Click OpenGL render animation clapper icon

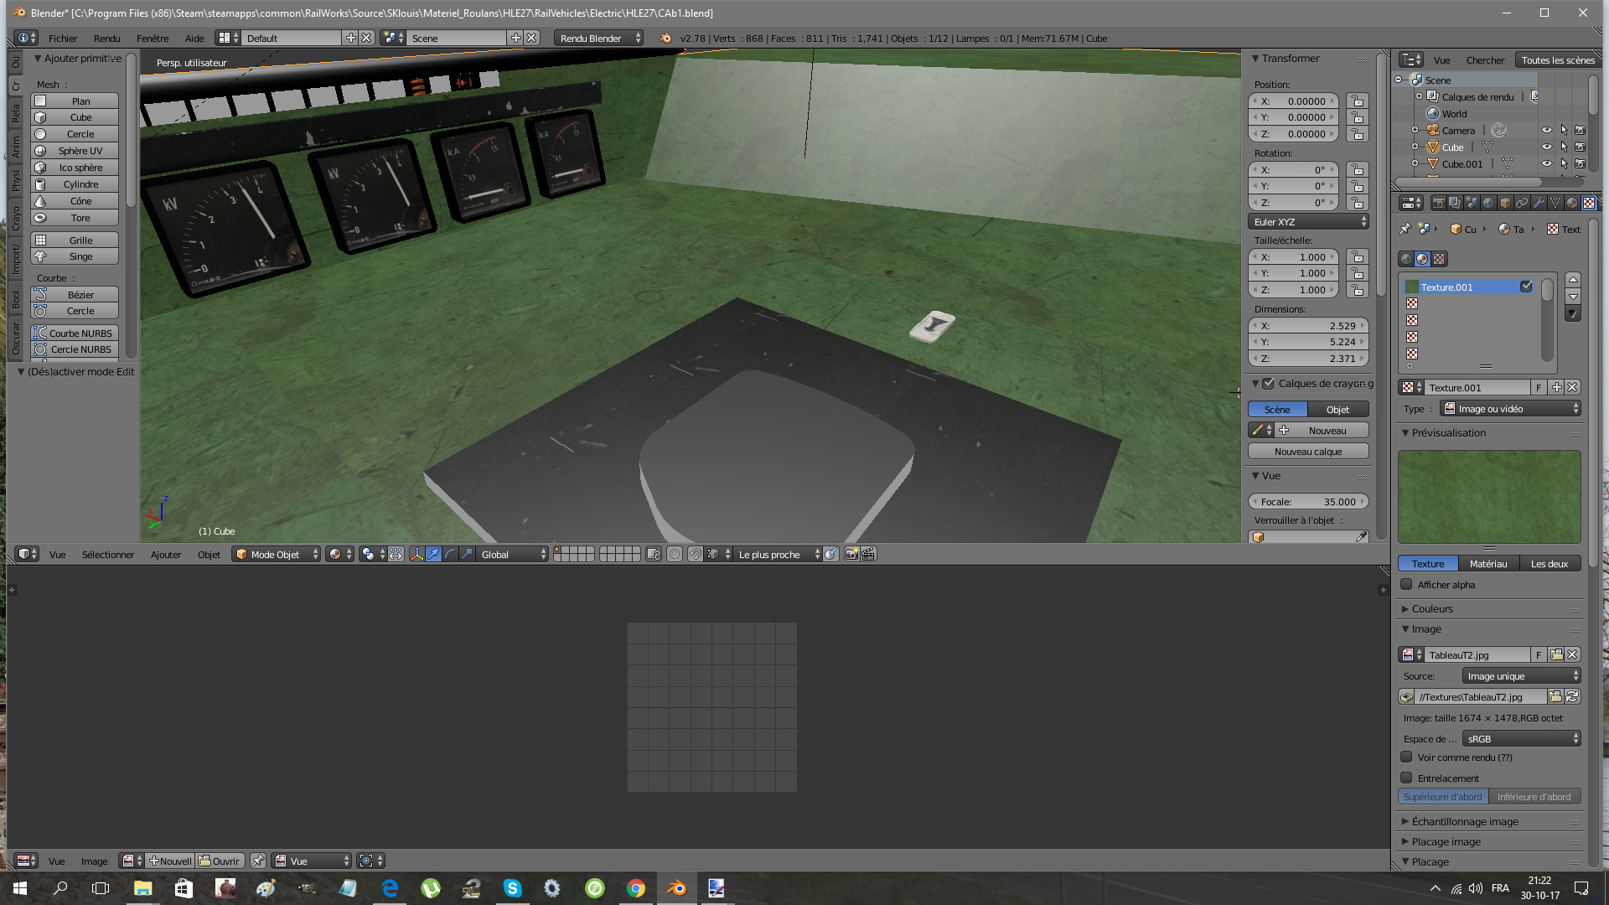(868, 554)
